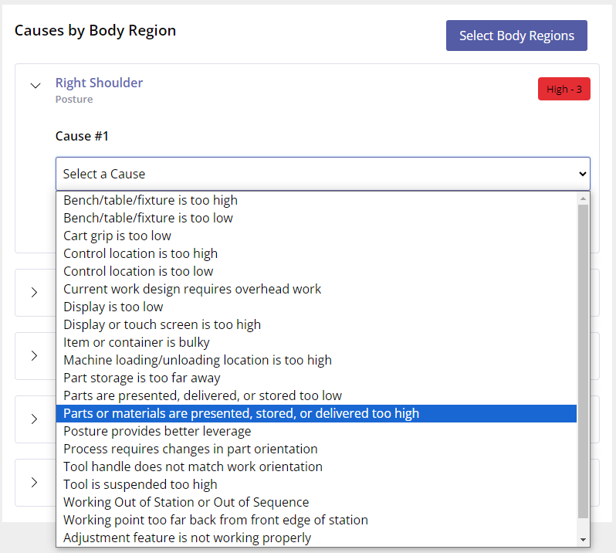The width and height of the screenshot is (616, 553).
Task: Click the dropdown list scrollbar up arrow
Action: pyautogui.click(x=583, y=198)
